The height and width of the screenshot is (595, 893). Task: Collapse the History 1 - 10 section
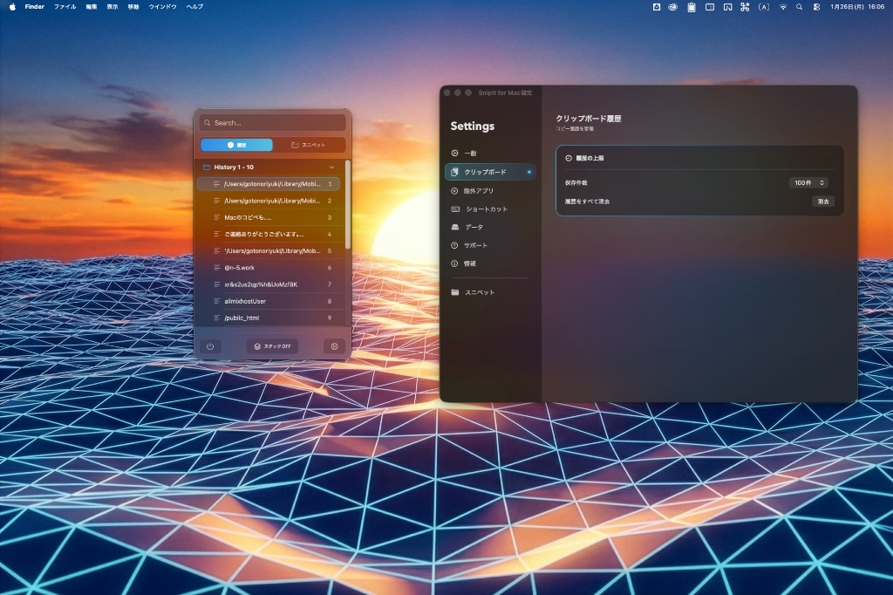tap(333, 166)
